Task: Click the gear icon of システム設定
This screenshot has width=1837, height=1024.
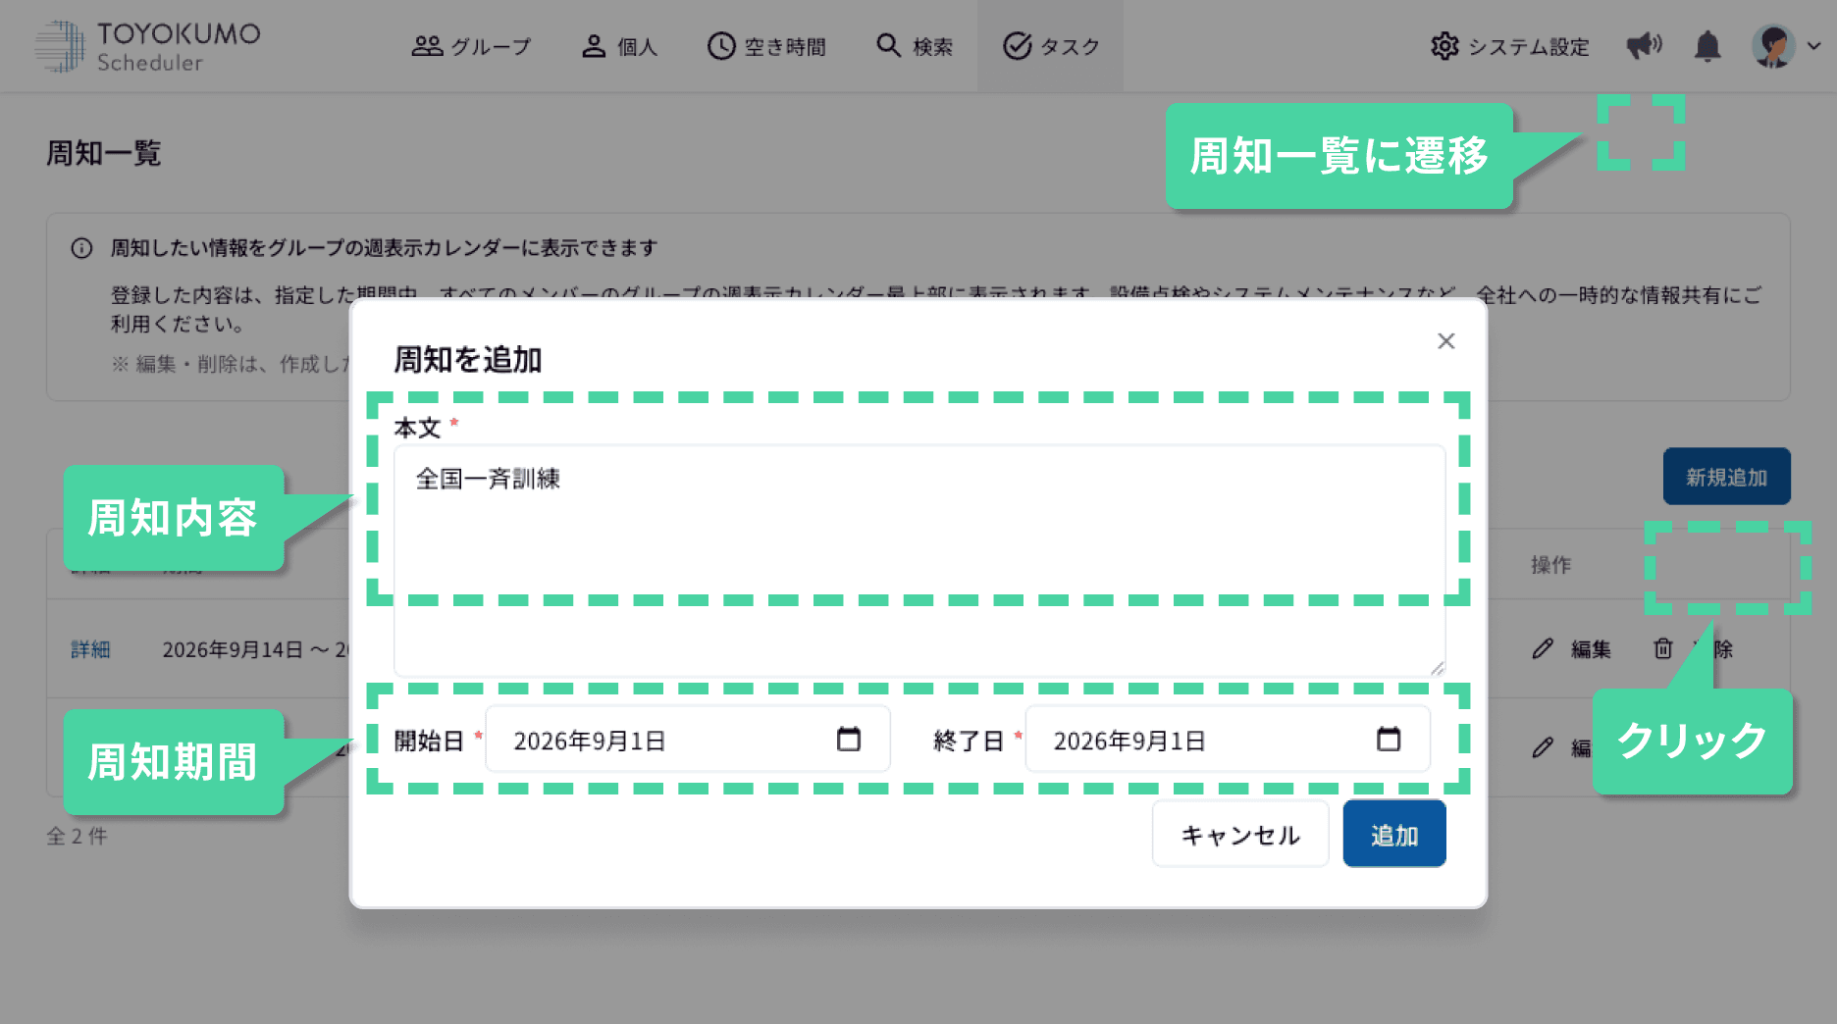Action: click(1444, 46)
